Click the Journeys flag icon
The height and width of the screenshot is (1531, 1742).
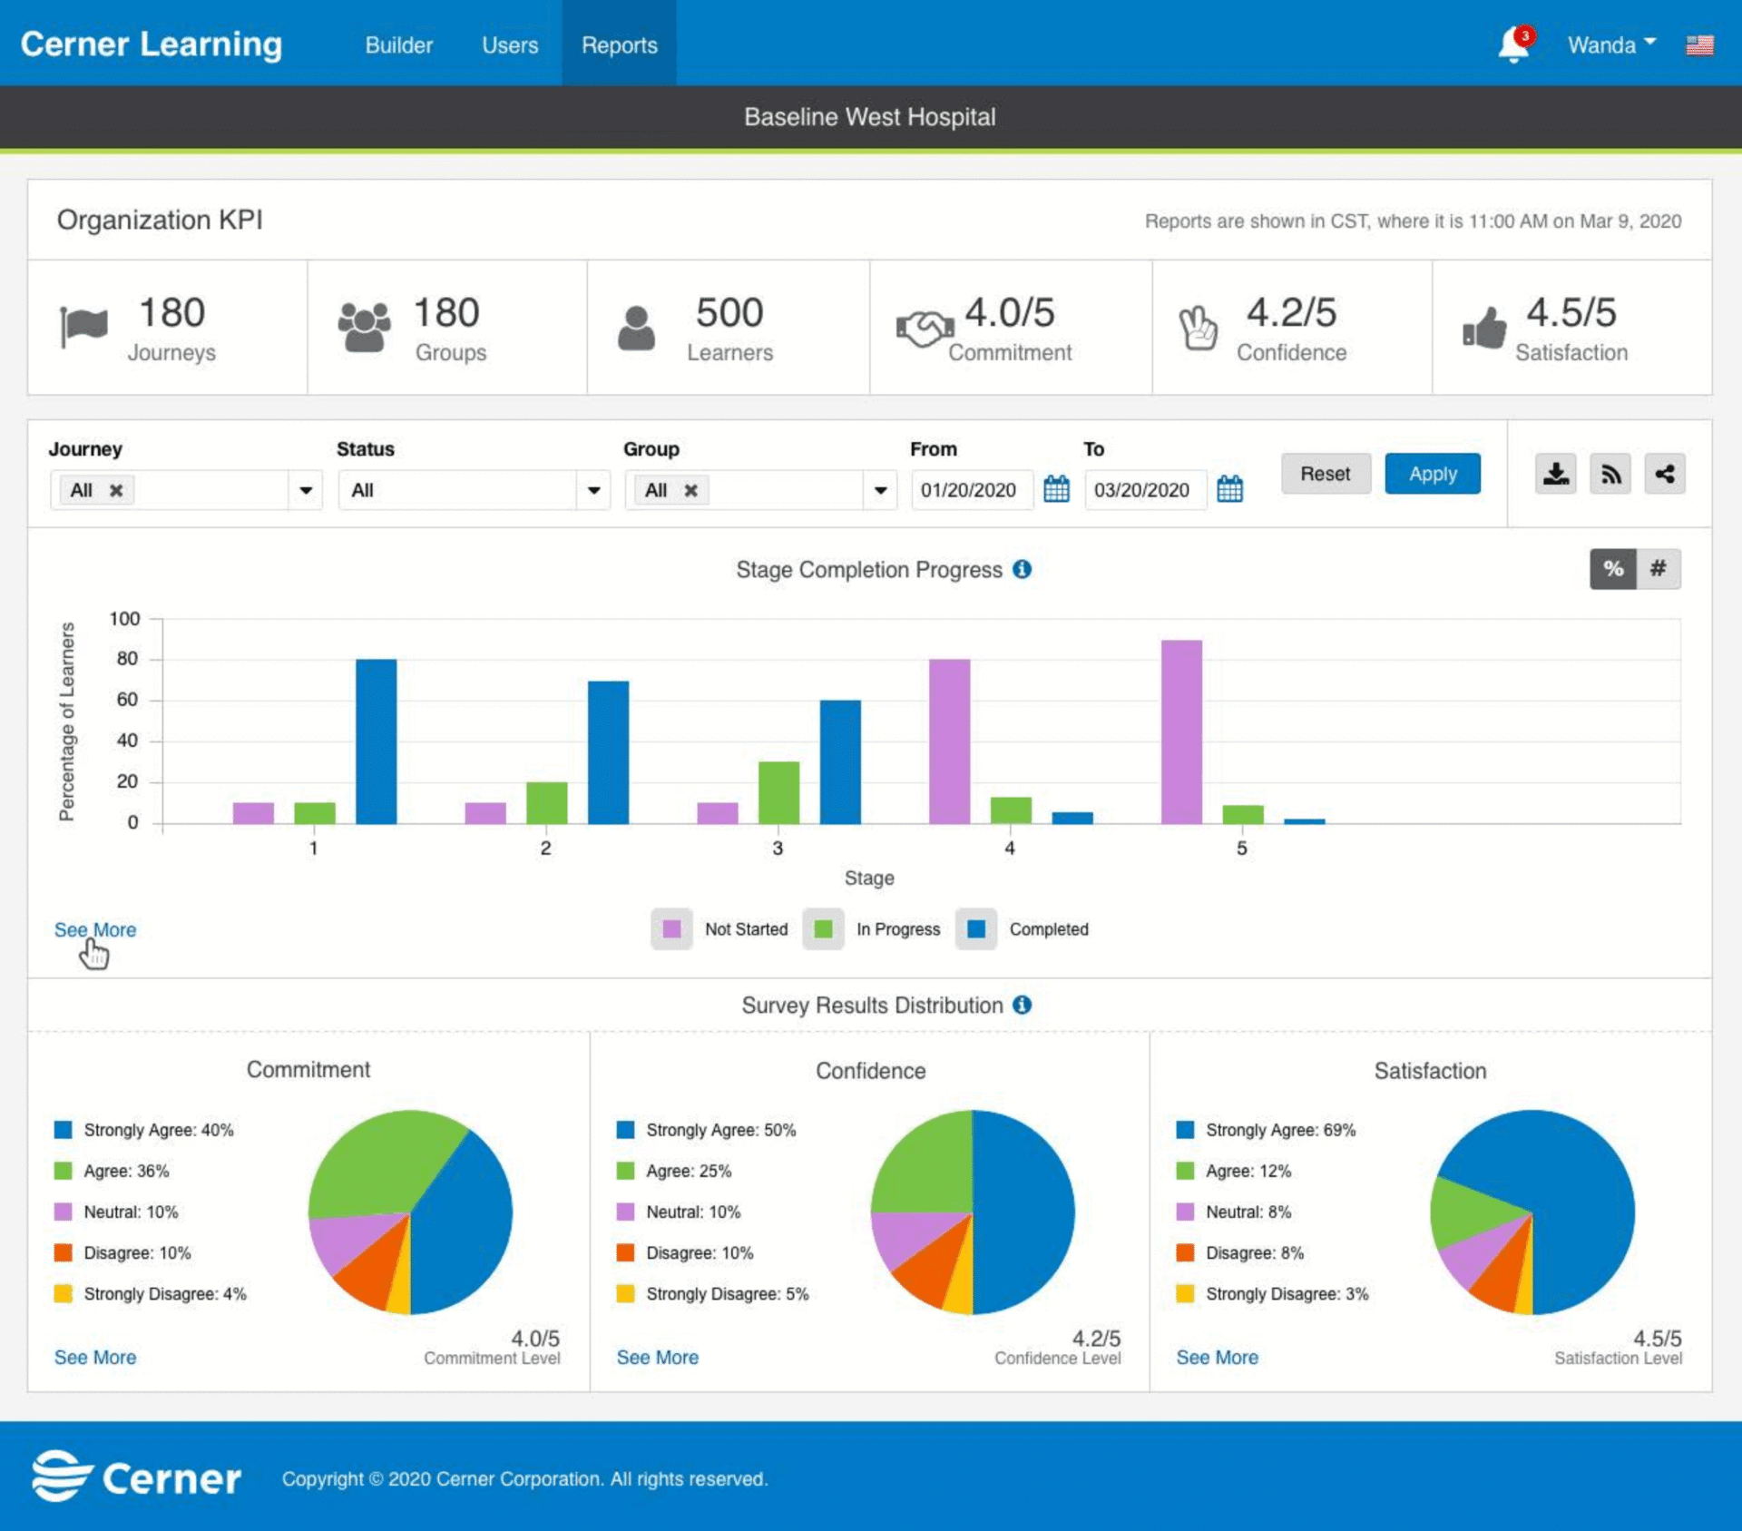coord(83,326)
